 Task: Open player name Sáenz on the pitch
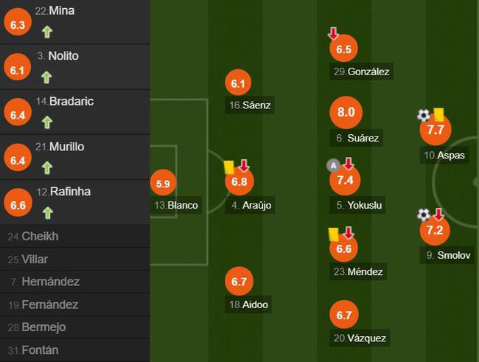tap(251, 105)
